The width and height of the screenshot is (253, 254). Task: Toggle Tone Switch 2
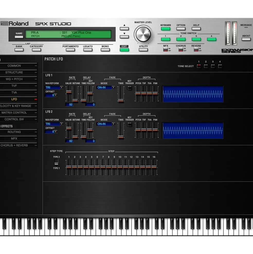pyautogui.click(x=181, y=39)
